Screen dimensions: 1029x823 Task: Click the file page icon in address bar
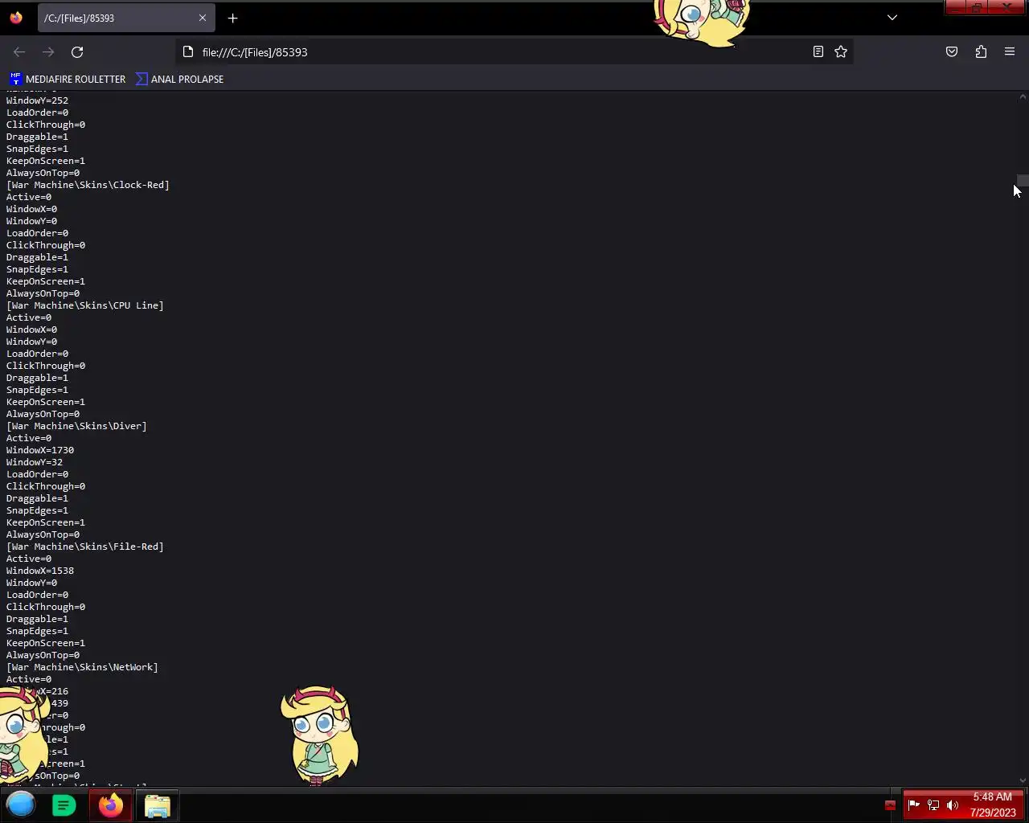coord(188,52)
